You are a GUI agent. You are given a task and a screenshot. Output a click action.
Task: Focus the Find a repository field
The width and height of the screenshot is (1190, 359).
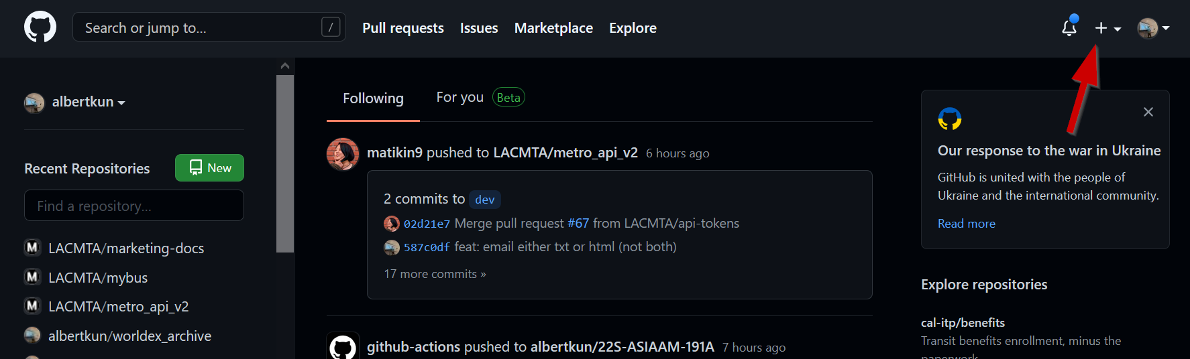[x=134, y=206]
